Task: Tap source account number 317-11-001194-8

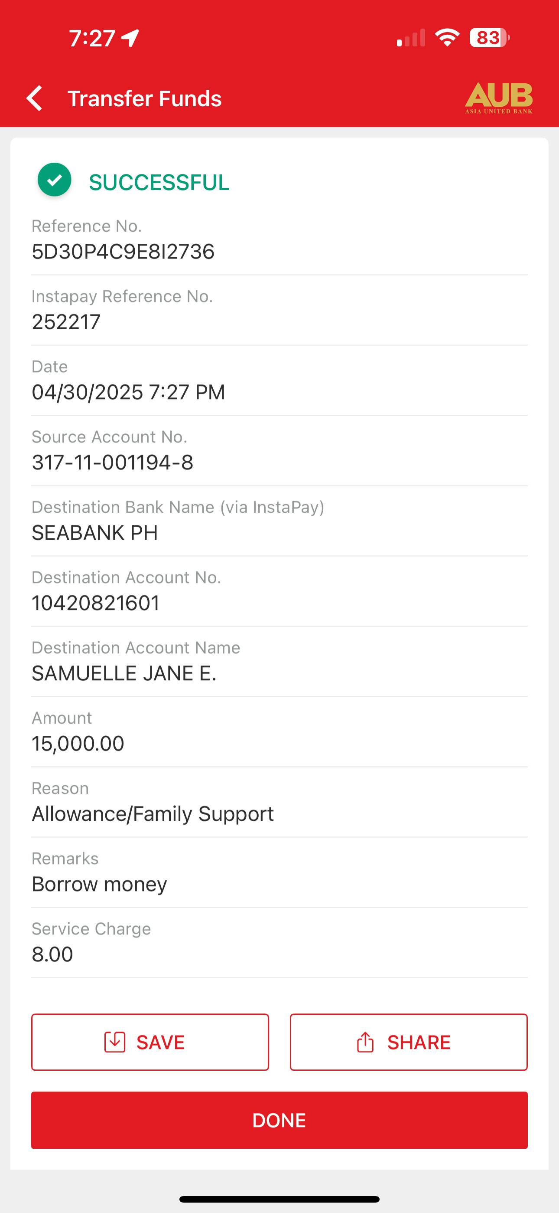Action: point(113,462)
